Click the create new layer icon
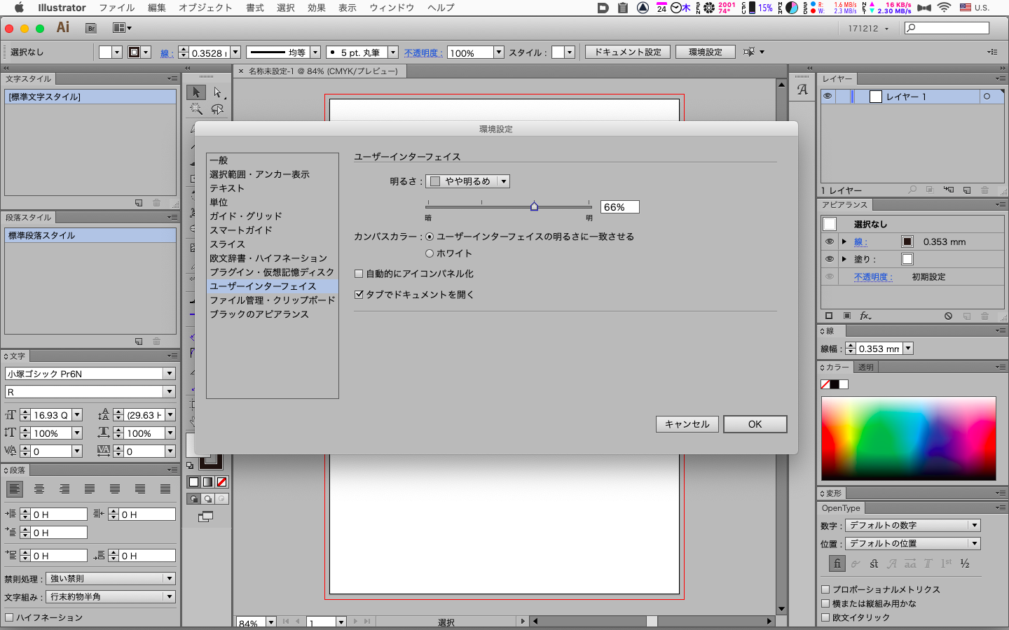 (967, 190)
